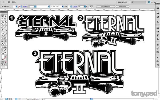Screen dimensions: 160x100
Task: Swap fill and stroke colors
Action: [x=6, y=55]
